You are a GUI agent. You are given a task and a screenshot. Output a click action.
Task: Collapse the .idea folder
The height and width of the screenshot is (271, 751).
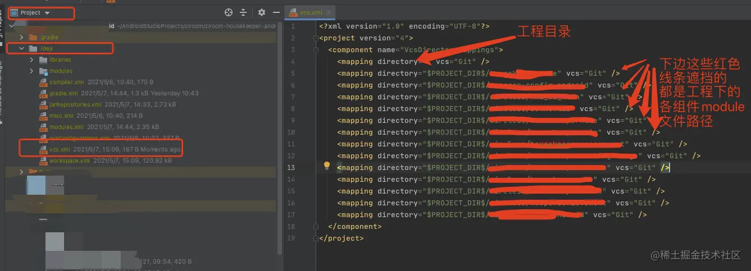pos(22,49)
